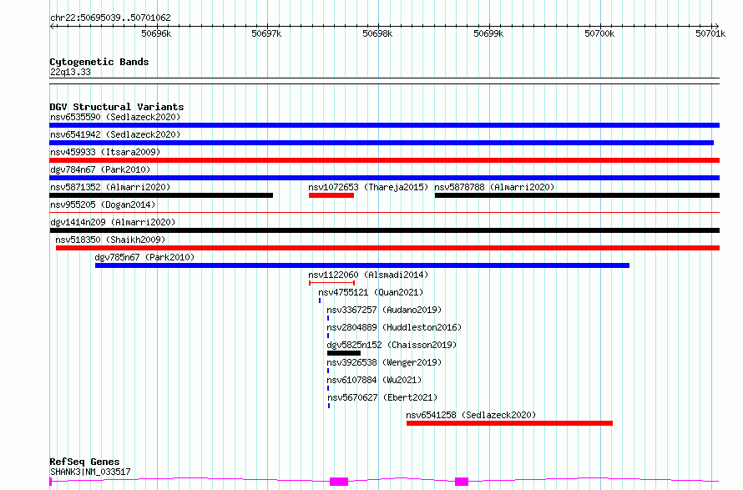Click the nsv1072653 (Thareja2015) label
Image resolution: width=743 pixels, height=490 pixels.
(368, 187)
